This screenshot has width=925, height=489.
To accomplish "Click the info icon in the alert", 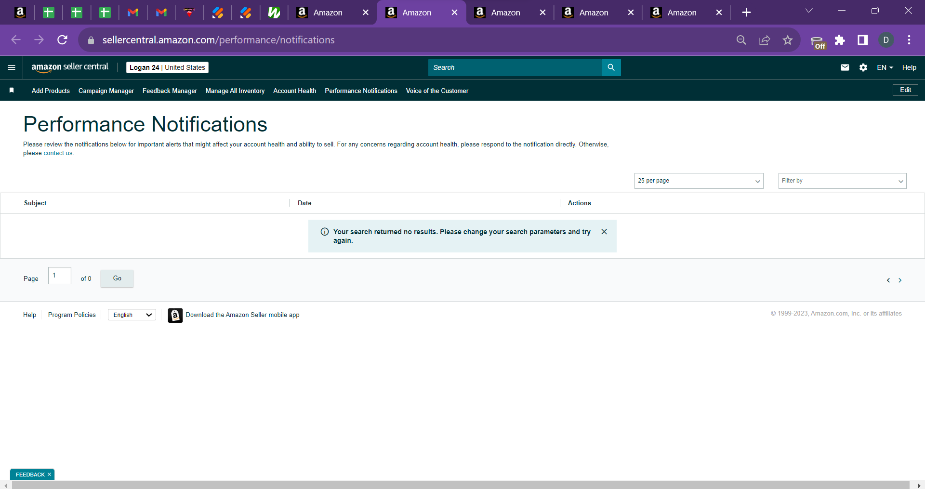I will (325, 232).
